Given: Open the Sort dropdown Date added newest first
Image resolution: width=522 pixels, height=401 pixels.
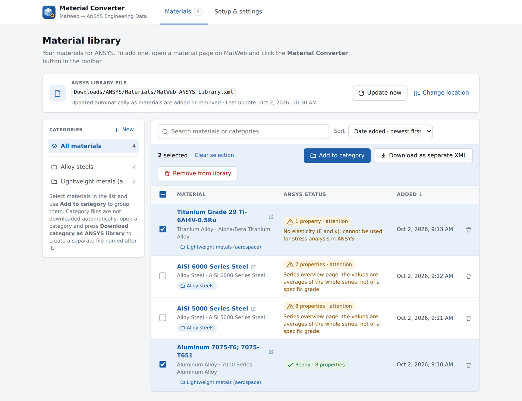Looking at the screenshot, I should pos(390,132).
